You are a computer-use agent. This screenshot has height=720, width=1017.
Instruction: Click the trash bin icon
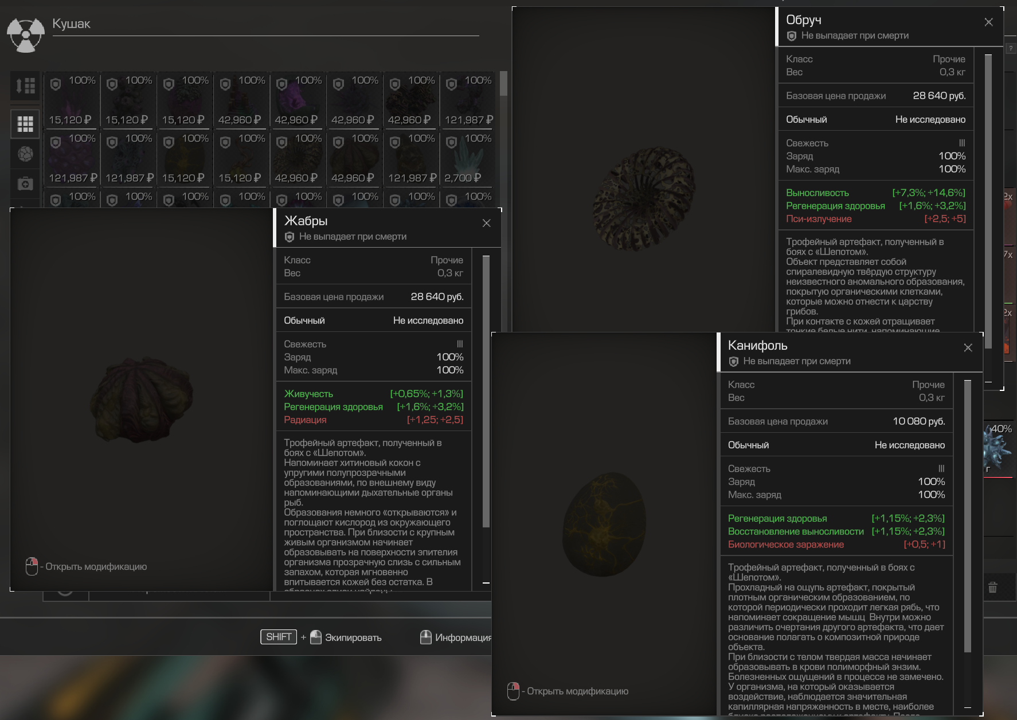point(993,587)
